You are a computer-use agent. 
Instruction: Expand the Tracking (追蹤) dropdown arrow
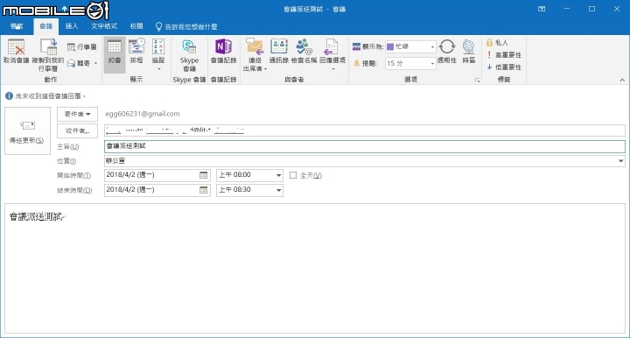pos(158,69)
